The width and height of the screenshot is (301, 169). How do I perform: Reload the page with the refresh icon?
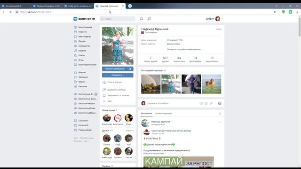(x=10, y=12)
